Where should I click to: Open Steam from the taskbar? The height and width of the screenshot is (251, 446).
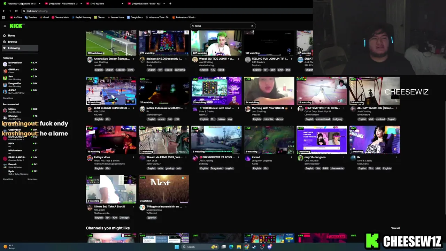coord(254,247)
